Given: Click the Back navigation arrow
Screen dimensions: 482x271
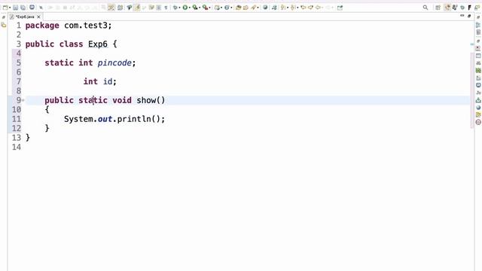Looking at the screenshot, I should (x=318, y=8).
